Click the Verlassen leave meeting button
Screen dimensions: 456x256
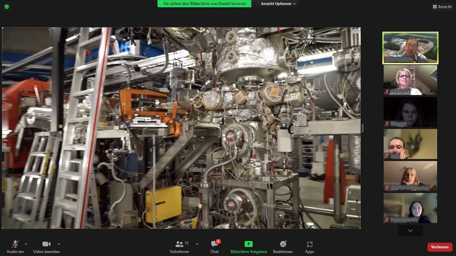439,247
